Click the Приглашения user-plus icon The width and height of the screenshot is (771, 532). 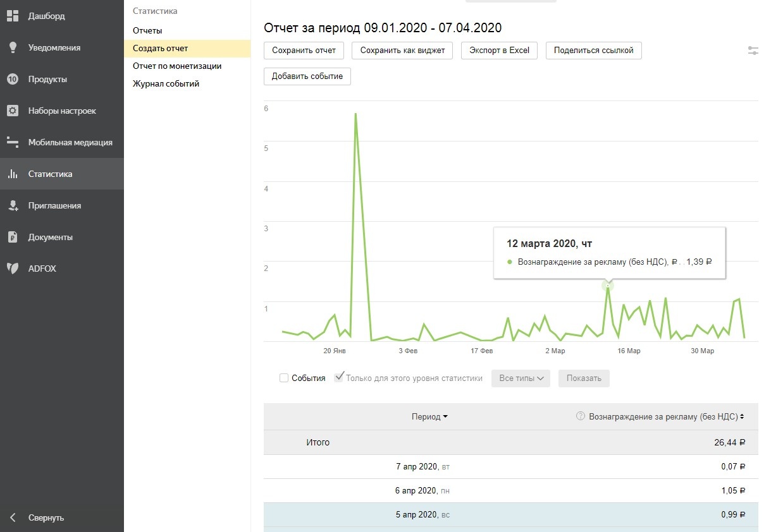pos(13,205)
